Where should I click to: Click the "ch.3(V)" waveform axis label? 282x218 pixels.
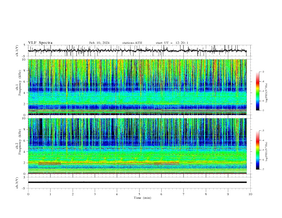tap(17, 183)
